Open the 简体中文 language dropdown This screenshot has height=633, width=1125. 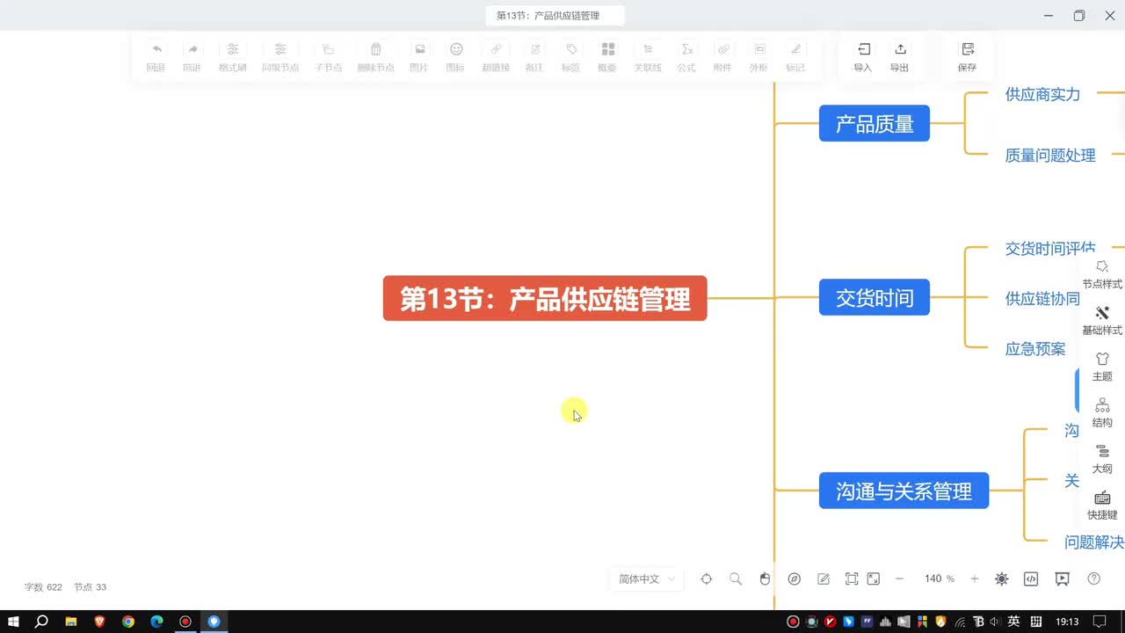(647, 578)
